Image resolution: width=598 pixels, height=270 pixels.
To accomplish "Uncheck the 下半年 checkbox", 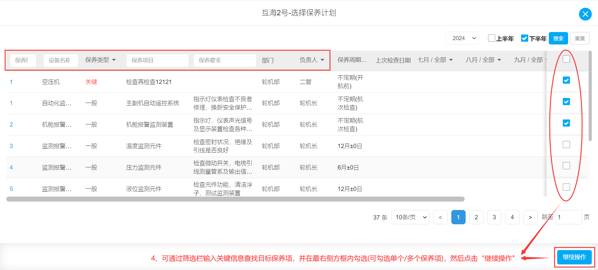I will pyautogui.click(x=524, y=38).
